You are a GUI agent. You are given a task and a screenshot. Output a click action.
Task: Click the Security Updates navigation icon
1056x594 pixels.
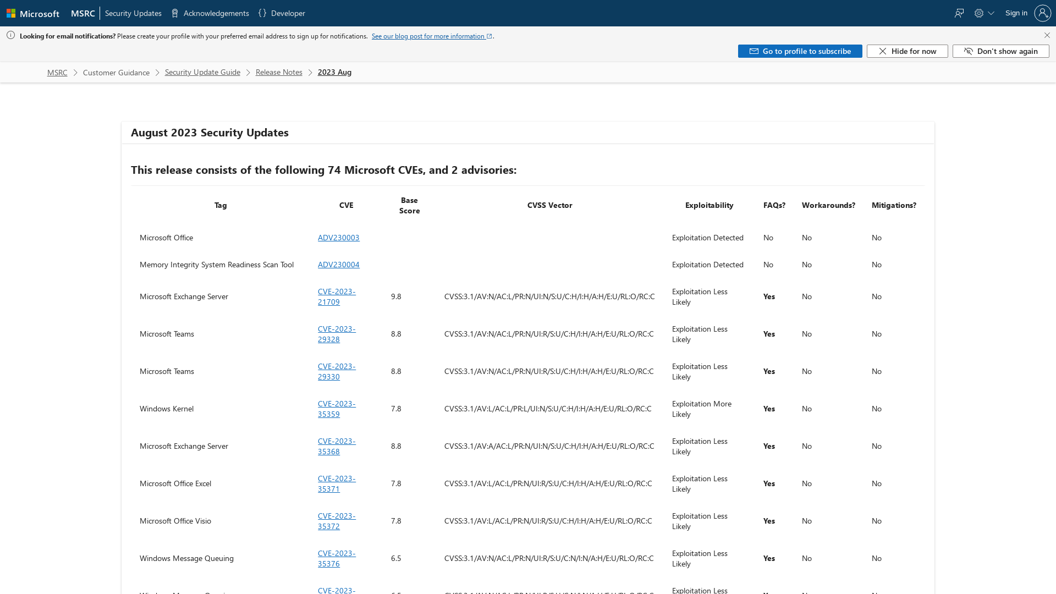pos(133,13)
